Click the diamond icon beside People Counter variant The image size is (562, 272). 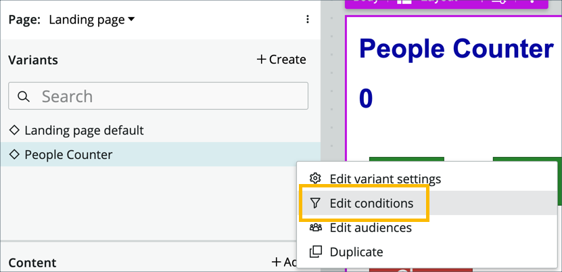pyautogui.click(x=14, y=155)
